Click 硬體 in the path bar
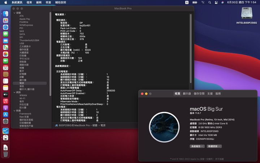 pyautogui.click(x=95, y=125)
